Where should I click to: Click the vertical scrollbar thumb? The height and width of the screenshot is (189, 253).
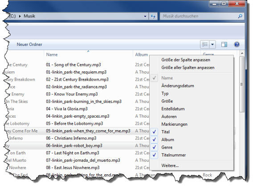point(242,84)
